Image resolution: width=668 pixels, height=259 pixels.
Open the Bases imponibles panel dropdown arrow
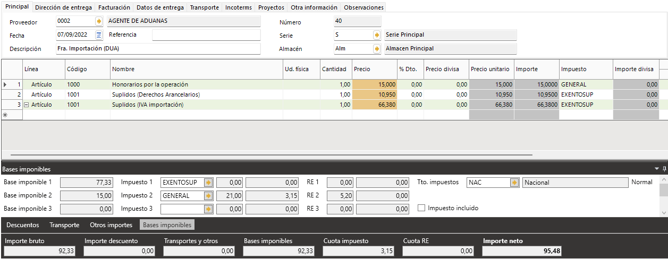coord(656,169)
